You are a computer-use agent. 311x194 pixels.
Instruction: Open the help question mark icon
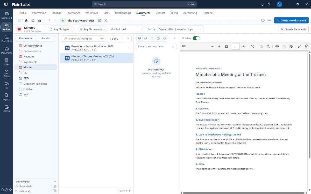tap(269, 4)
